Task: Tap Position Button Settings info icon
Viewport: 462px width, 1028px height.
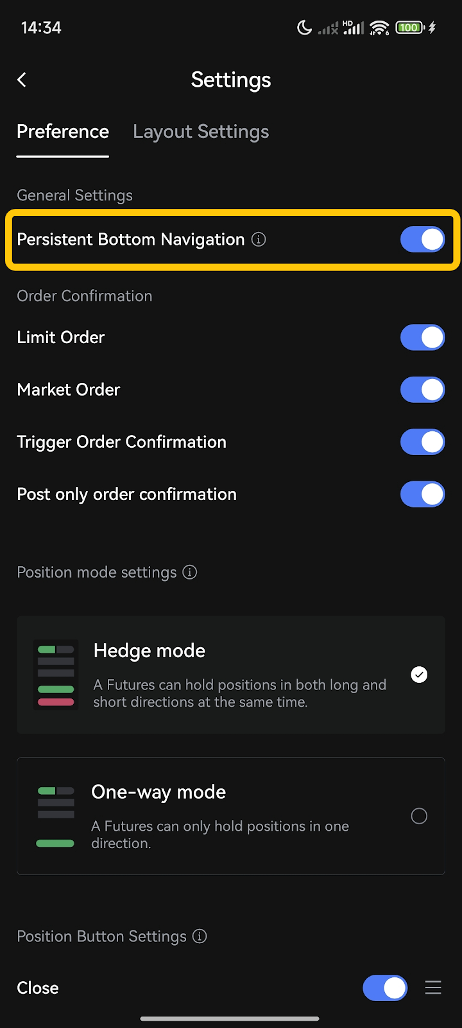Action: (200, 936)
